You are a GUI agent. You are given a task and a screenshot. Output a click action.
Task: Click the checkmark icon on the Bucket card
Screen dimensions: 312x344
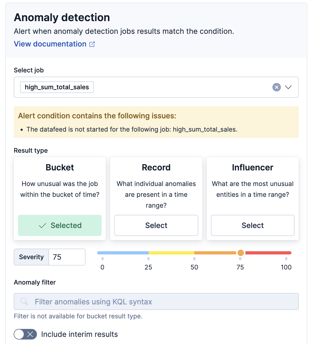42,226
